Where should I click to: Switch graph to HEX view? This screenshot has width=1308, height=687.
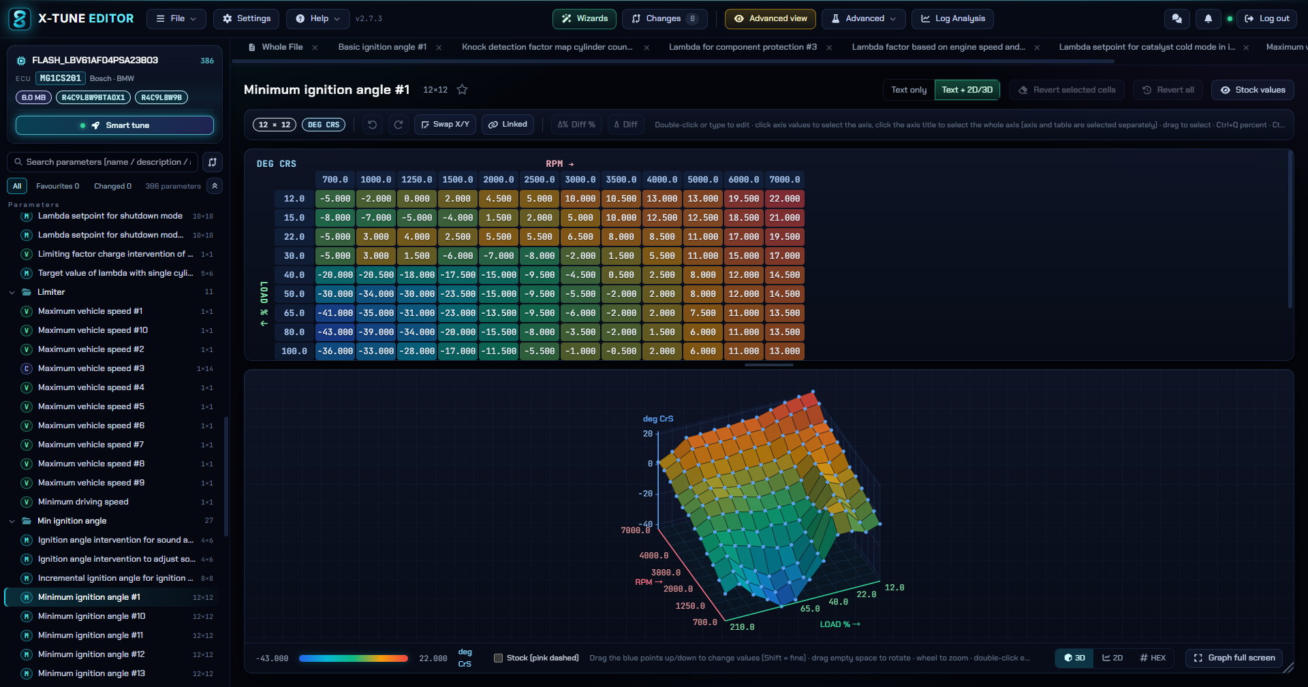point(1153,658)
